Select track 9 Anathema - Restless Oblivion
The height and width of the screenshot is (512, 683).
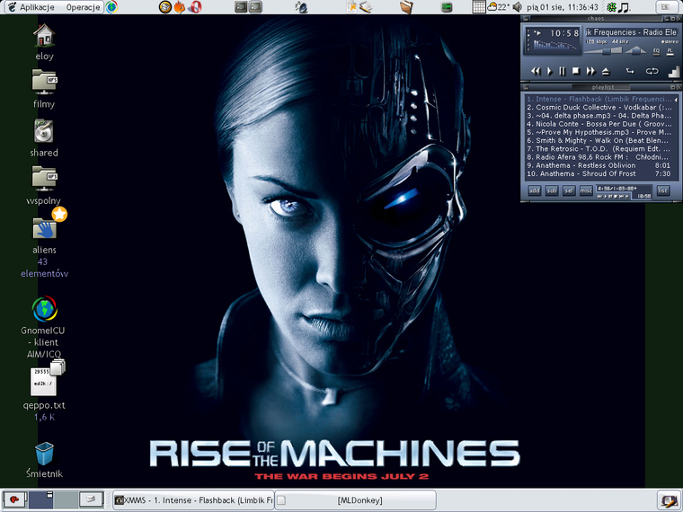(599, 165)
